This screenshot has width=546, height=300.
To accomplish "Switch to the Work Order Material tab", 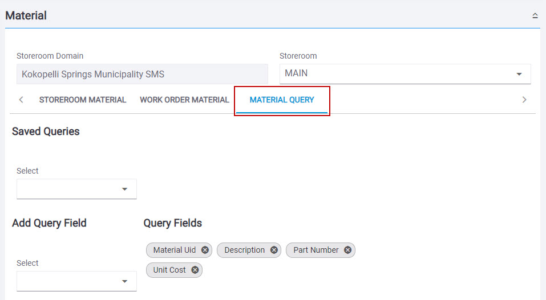I will pyautogui.click(x=184, y=100).
